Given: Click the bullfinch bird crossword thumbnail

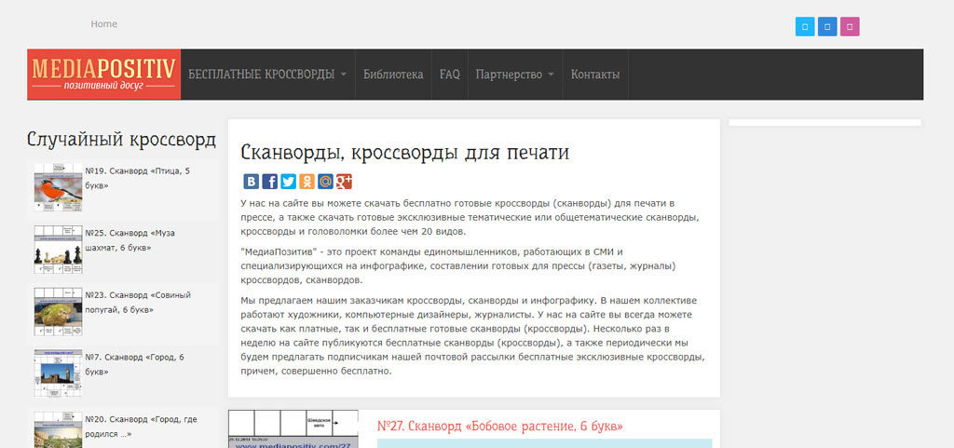Looking at the screenshot, I should (x=58, y=187).
